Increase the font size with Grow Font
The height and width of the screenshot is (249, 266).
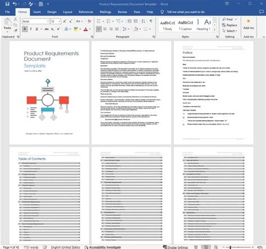[65, 21]
